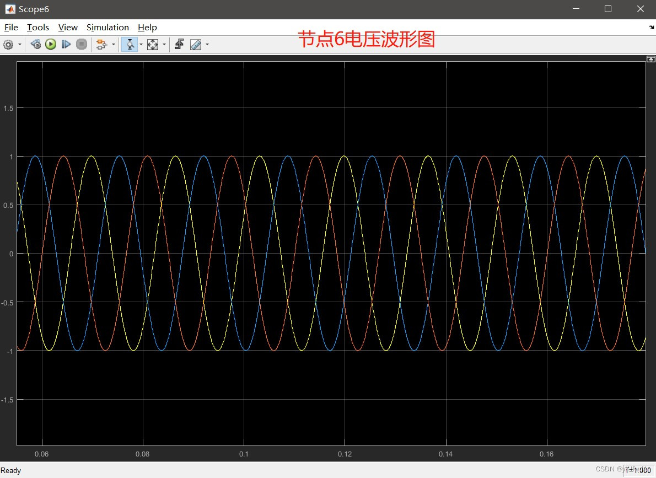Click Highlight Simulink Block icon
Image resolution: width=656 pixels, height=478 pixels.
[101, 44]
